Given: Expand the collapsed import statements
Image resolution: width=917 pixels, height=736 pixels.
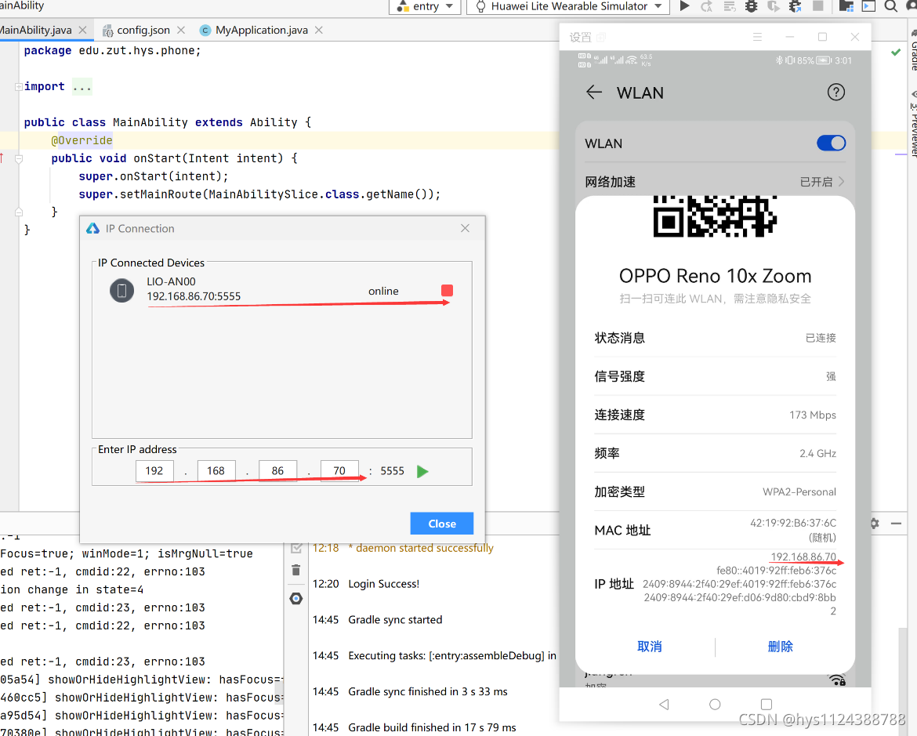Looking at the screenshot, I should point(19,86).
